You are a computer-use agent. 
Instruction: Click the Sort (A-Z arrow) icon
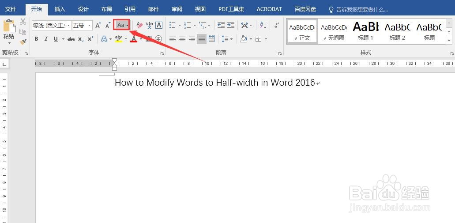coord(263,25)
